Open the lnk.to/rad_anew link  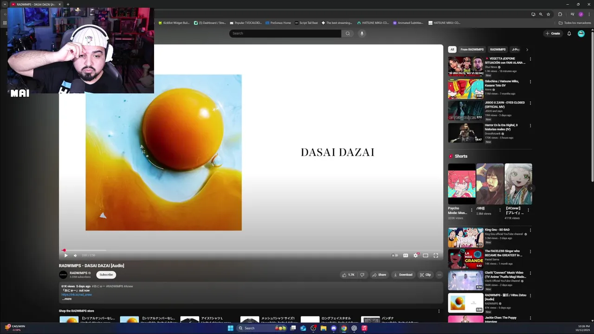click(x=77, y=295)
